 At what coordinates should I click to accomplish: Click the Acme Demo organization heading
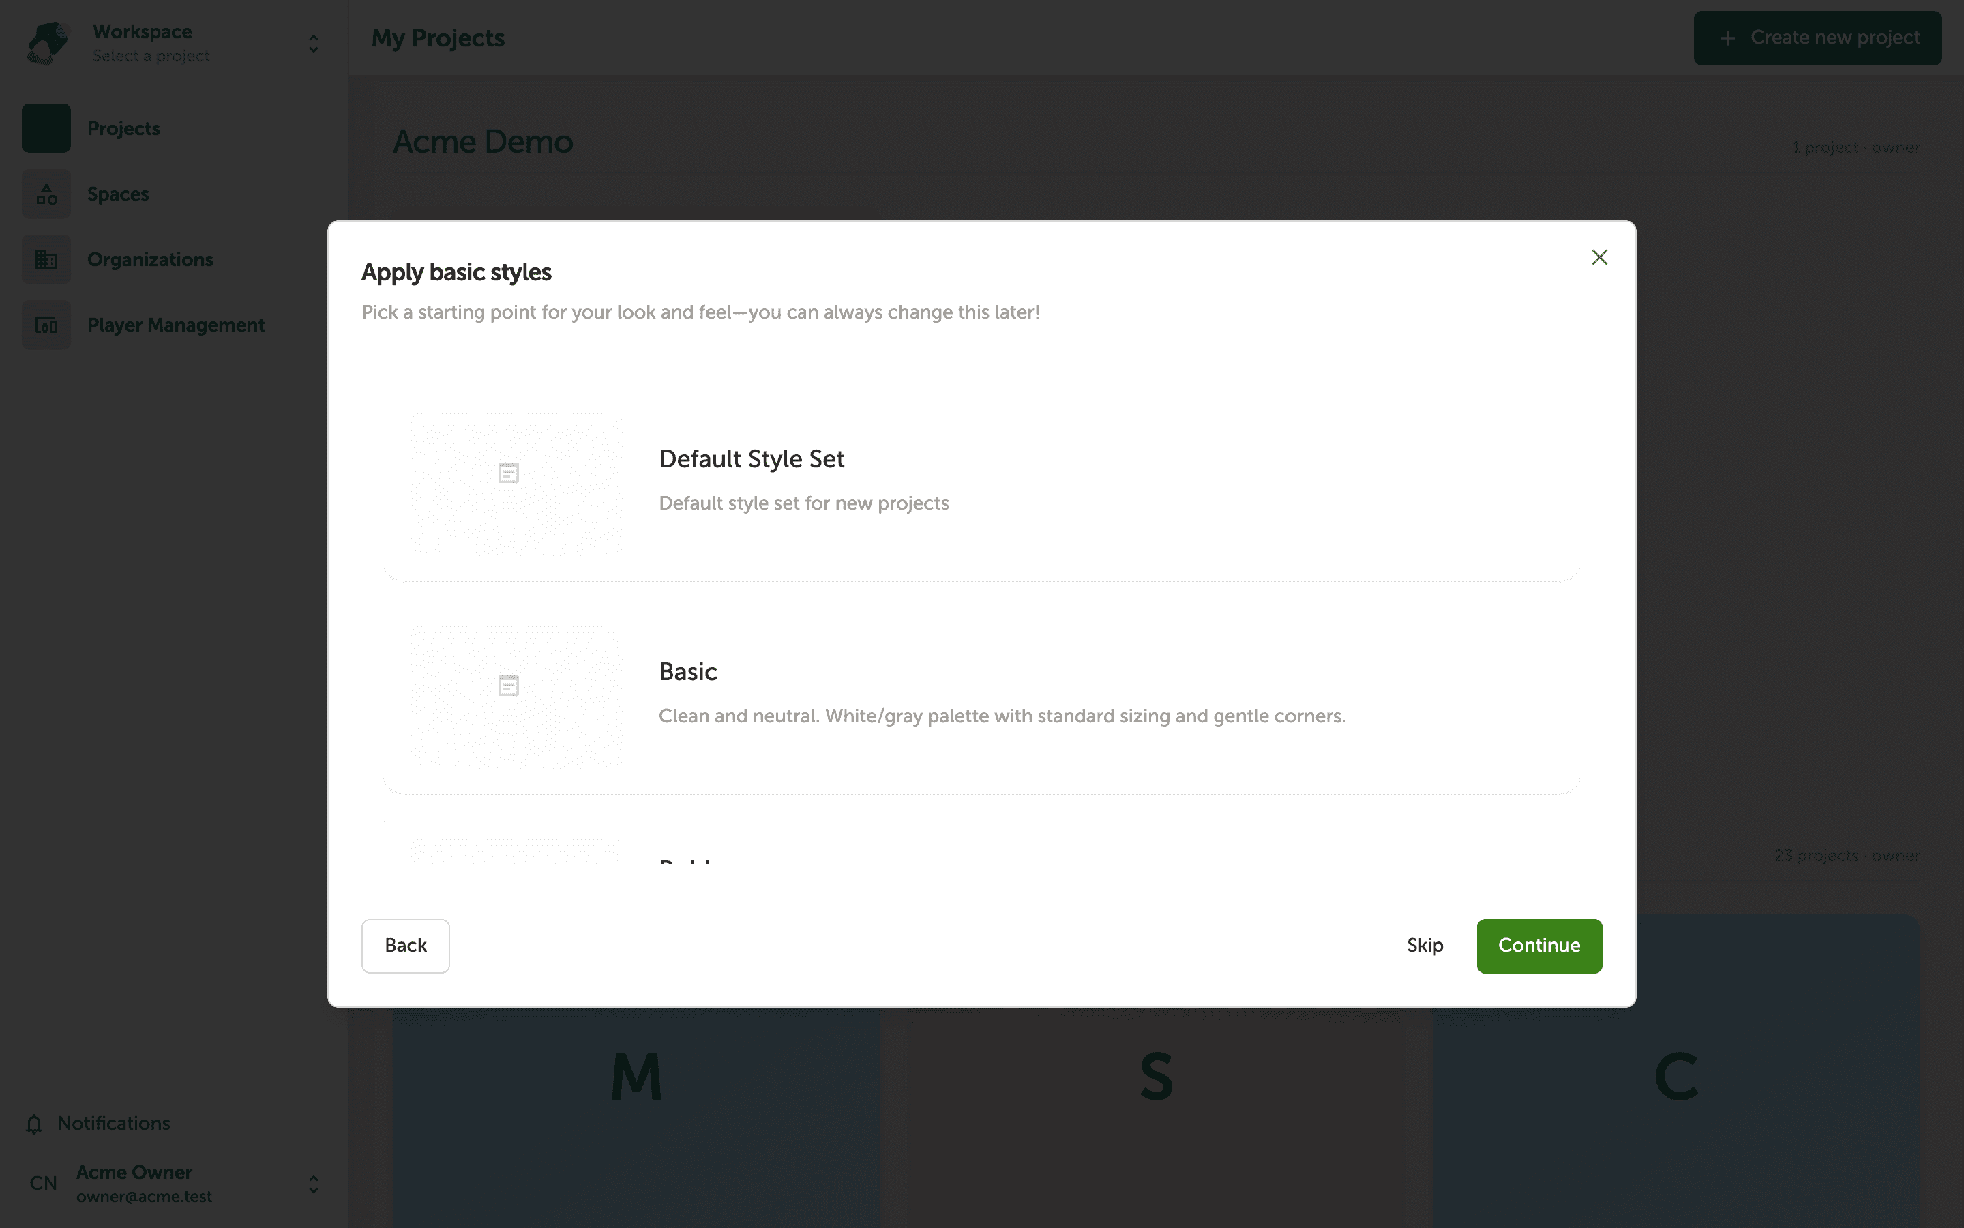pos(483,142)
